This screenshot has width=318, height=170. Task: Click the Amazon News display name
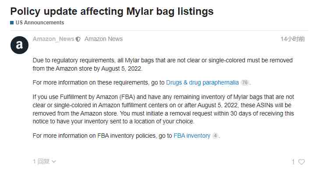point(104,39)
